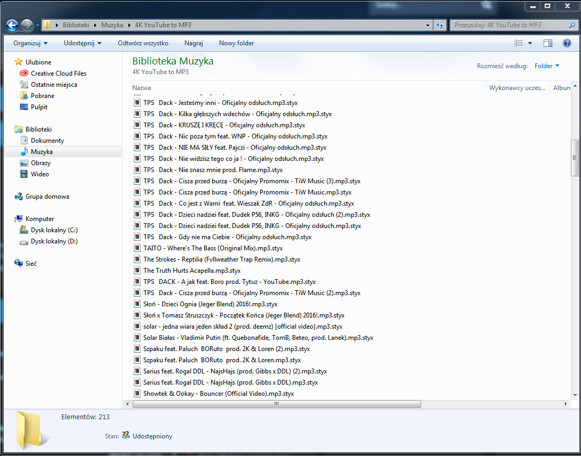Create a Nowy folder

(x=237, y=43)
